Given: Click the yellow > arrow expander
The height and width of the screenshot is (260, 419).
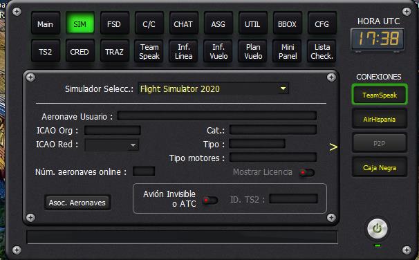Looking at the screenshot, I should (333, 147).
